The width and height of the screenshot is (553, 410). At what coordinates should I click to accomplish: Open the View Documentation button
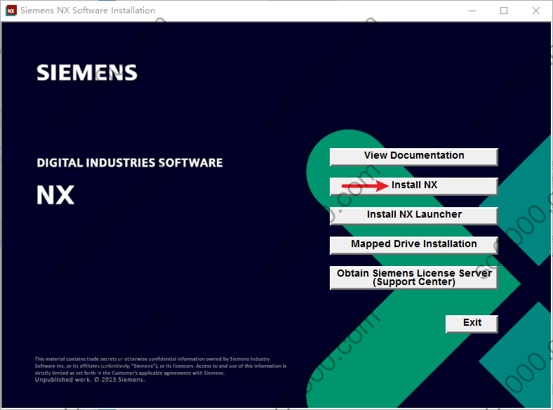click(x=413, y=157)
